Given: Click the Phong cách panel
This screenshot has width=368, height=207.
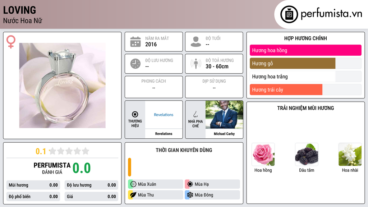Looking at the screenshot, I should pos(154,87).
